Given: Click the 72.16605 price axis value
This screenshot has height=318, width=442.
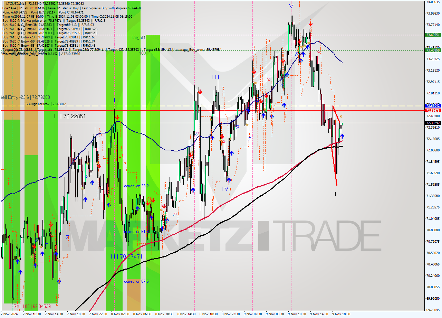Looking at the screenshot, I should (x=433, y=139).
